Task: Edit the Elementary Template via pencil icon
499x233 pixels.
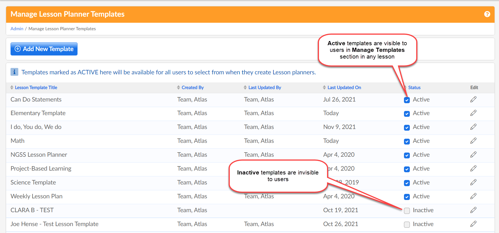Action: click(473, 113)
